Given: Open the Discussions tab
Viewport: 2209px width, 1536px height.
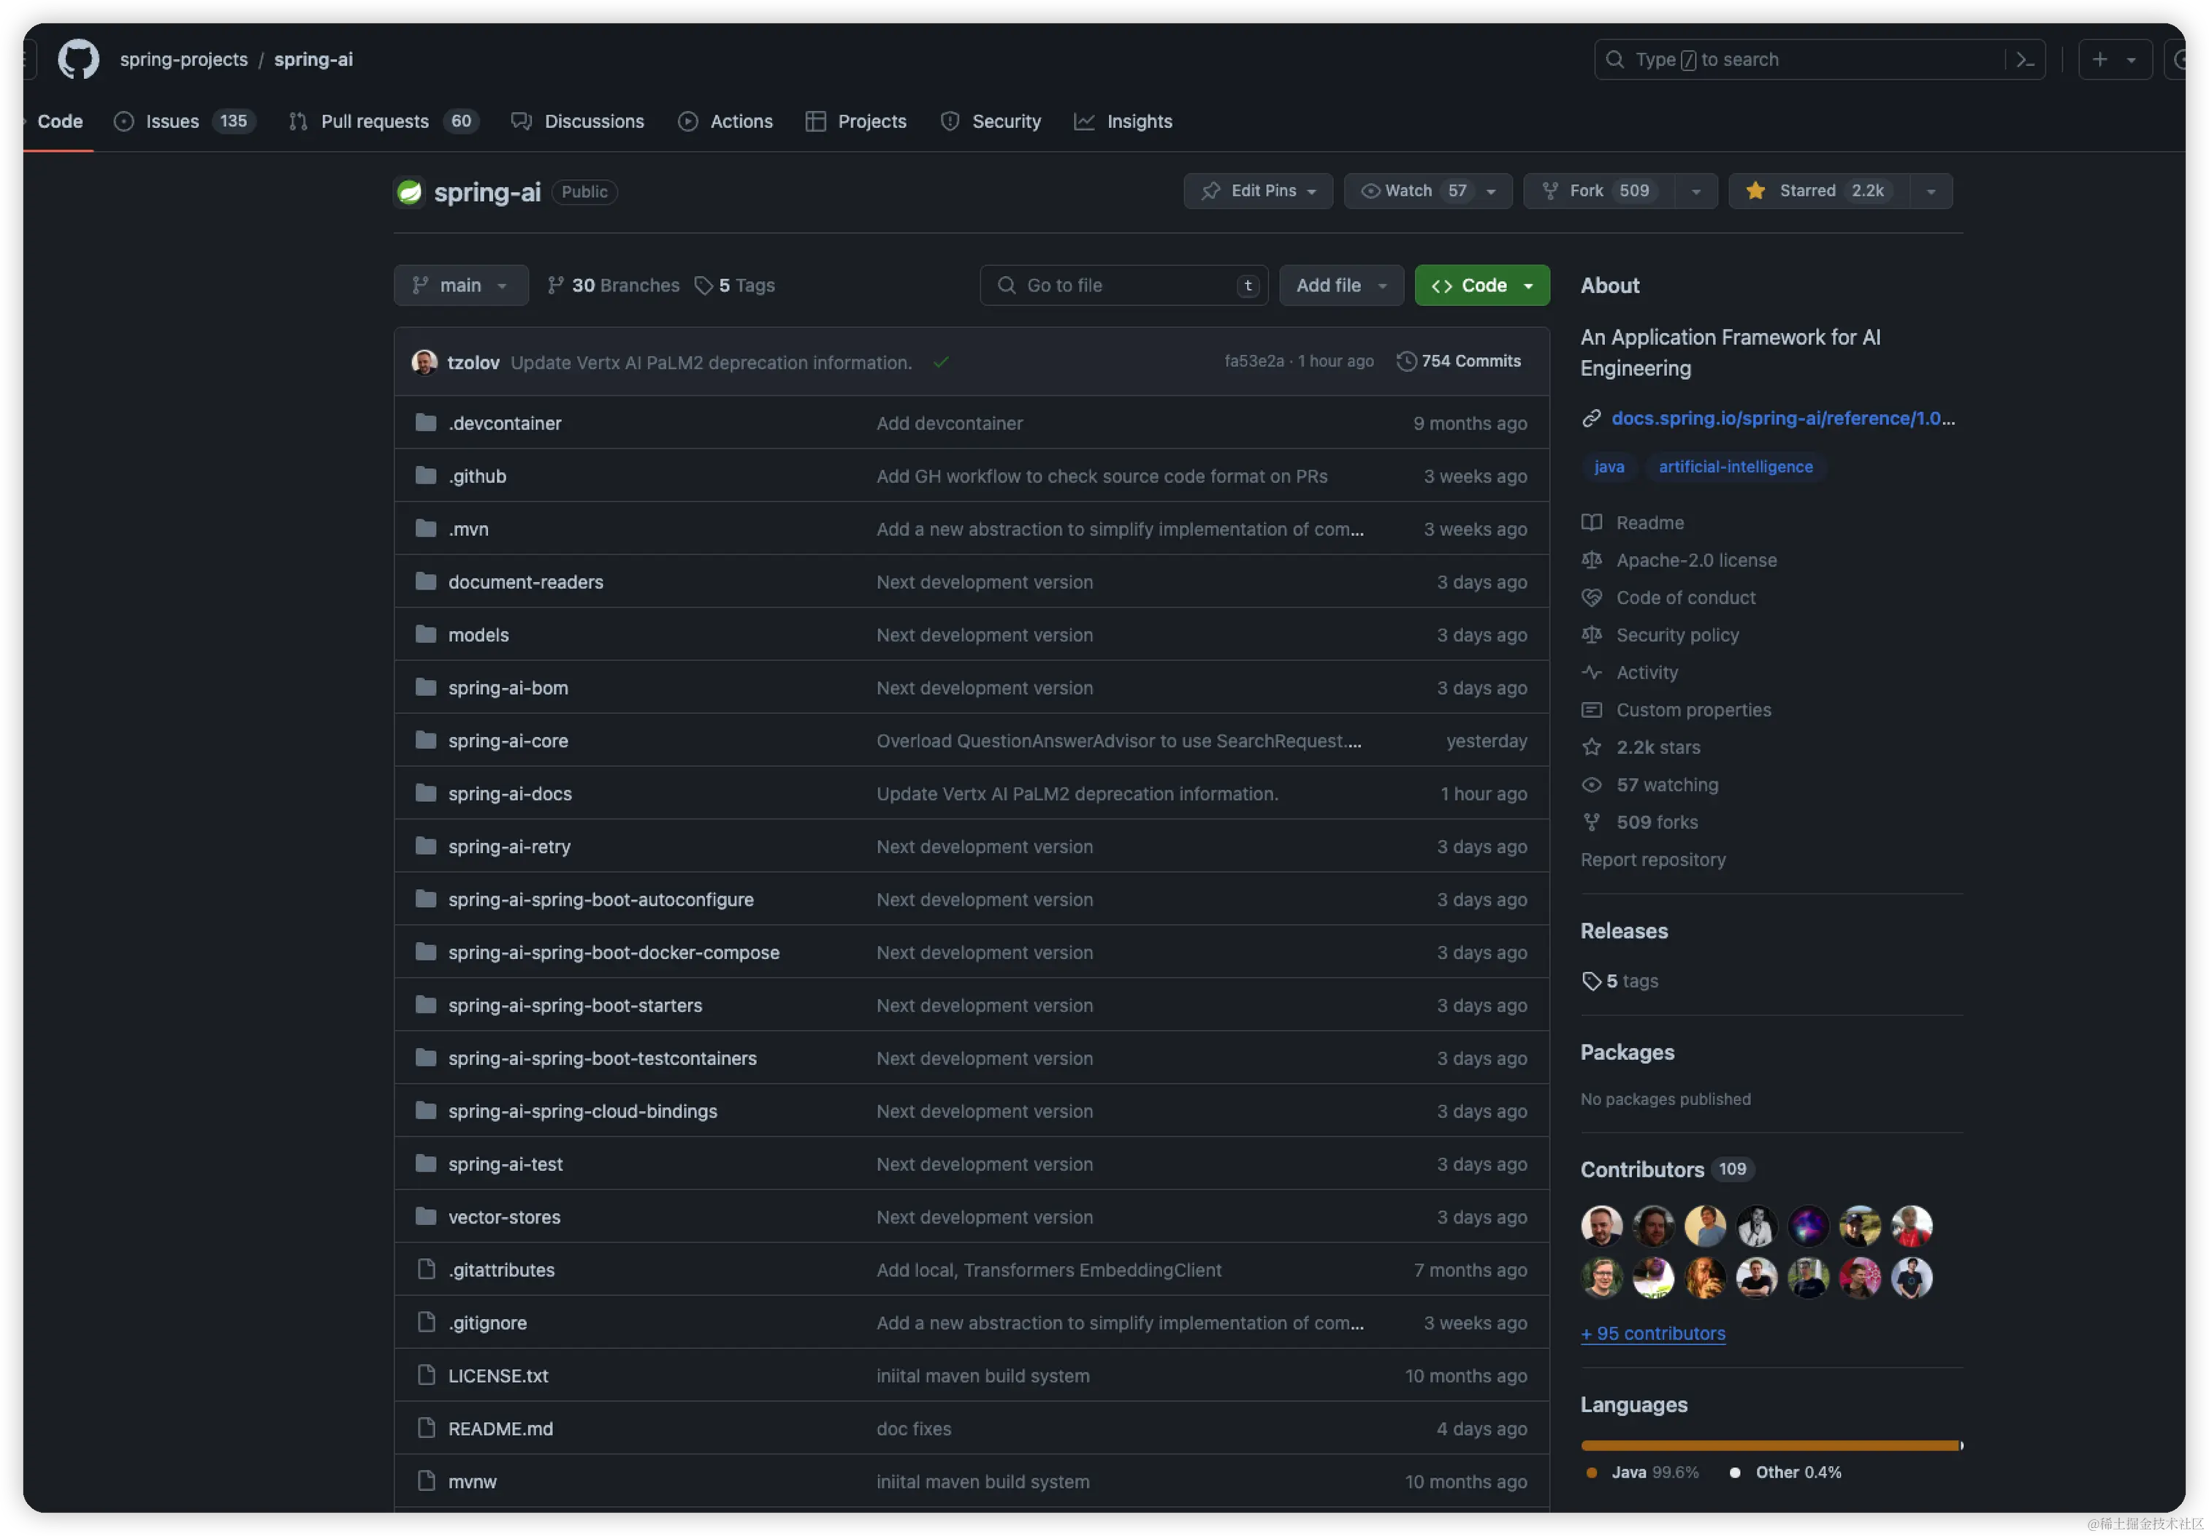Looking at the screenshot, I should point(577,121).
